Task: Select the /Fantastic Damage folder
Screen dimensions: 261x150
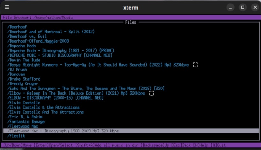Action: point(26,122)
